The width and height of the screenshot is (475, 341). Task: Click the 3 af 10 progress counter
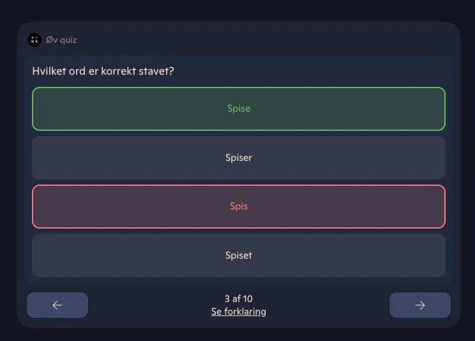(238, 298)
